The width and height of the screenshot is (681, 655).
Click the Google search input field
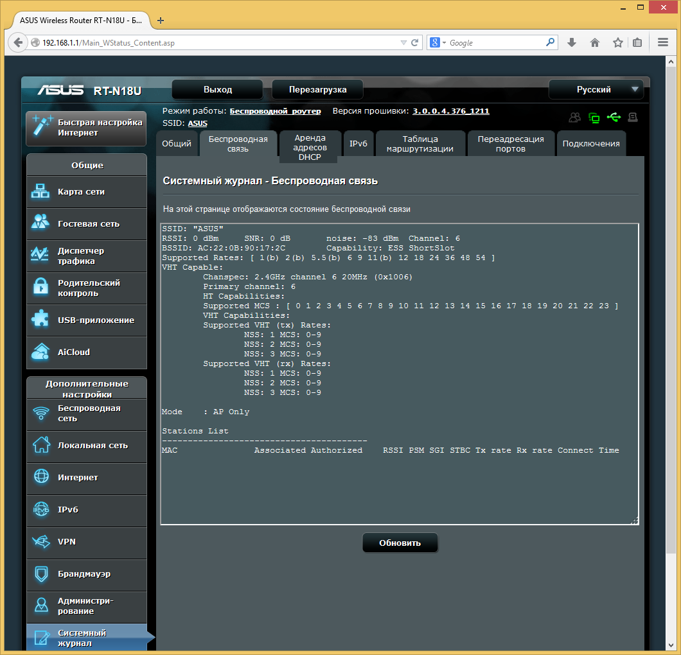point(495,42)
